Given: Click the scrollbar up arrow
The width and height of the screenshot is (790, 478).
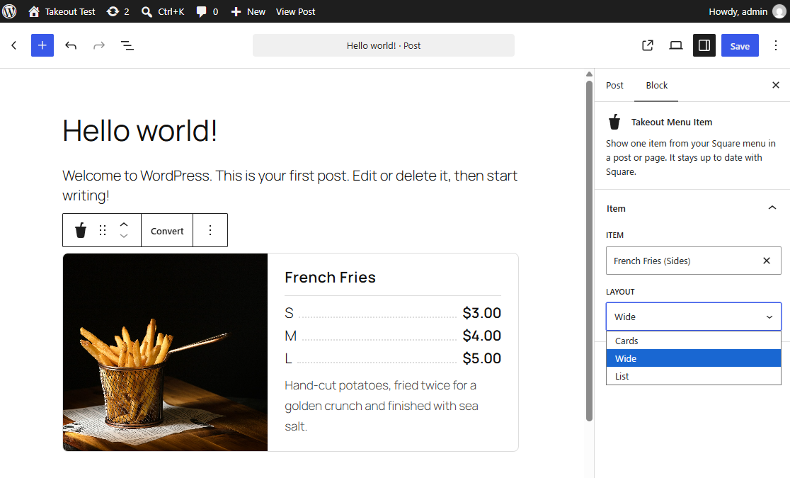Looking at the screenshot, I should pyautogui.click(x=589, y=74).
